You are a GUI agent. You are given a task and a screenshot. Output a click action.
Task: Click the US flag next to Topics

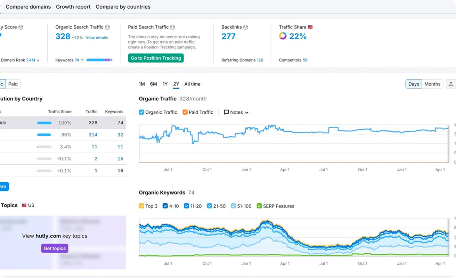pos(24,205)
